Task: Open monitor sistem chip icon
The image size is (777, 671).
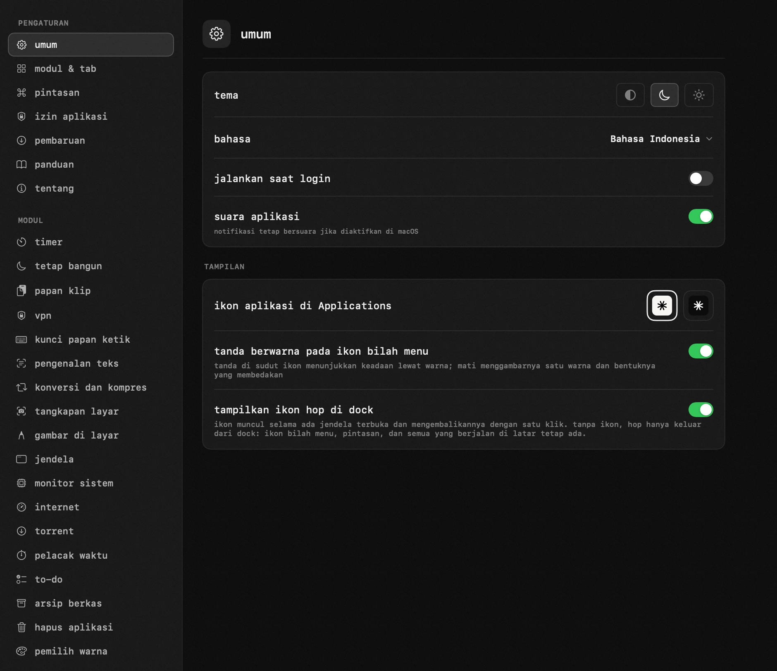Action: coord(21,483)
